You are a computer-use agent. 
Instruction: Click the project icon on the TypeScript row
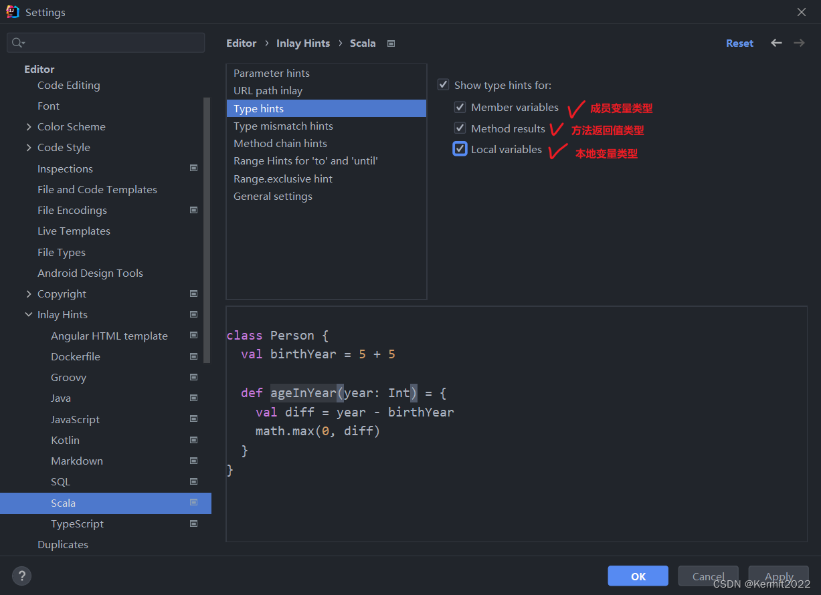tap(193, 523)
